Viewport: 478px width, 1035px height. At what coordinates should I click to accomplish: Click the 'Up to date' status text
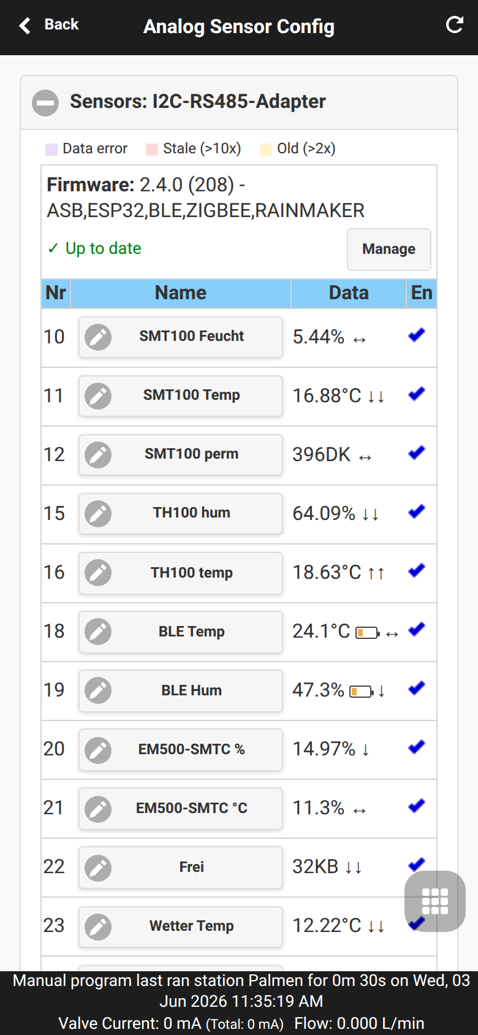click(94, 248)
